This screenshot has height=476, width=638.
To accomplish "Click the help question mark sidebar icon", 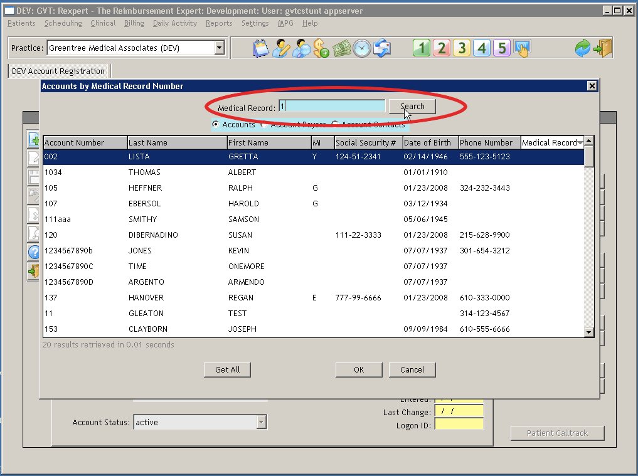I will 33,253.
